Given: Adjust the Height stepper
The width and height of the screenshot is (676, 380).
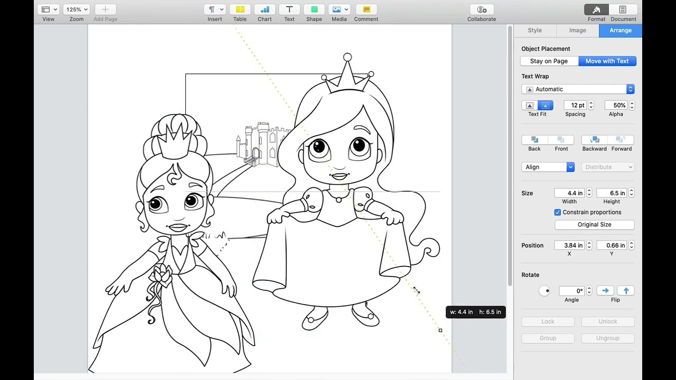Looking at the screenshot, I should (631, 193).
